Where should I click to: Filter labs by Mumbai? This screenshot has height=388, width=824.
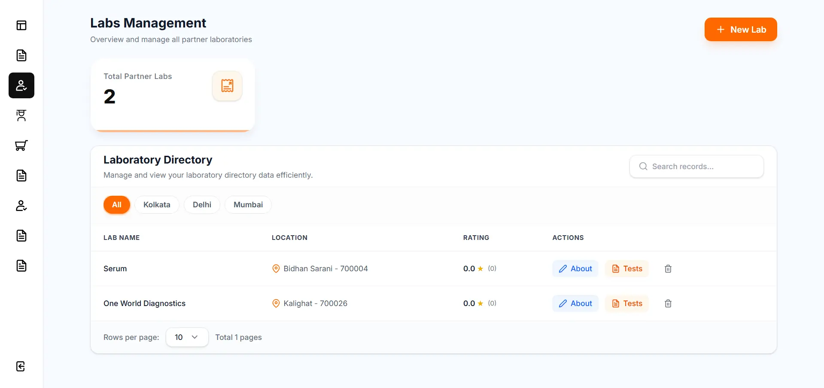(248, 205)
